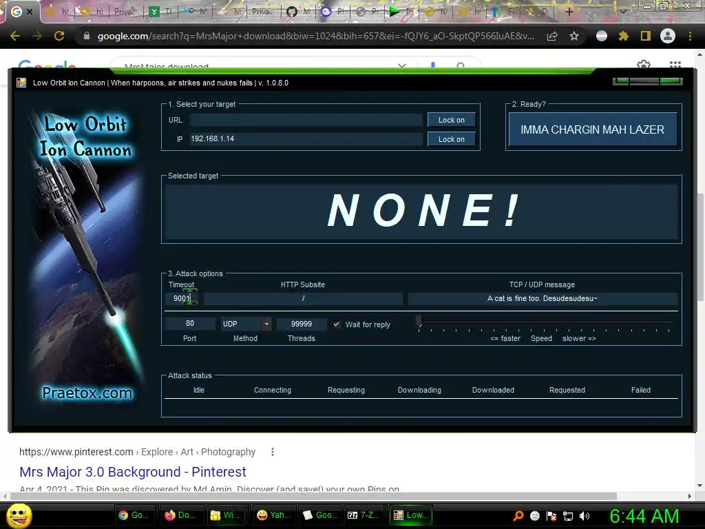
Task: Click the round white face tray icon
Action: tap(535, 516)
